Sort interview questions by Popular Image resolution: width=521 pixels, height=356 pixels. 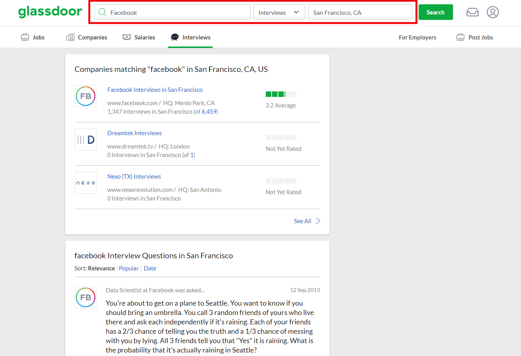pos(129,268)
